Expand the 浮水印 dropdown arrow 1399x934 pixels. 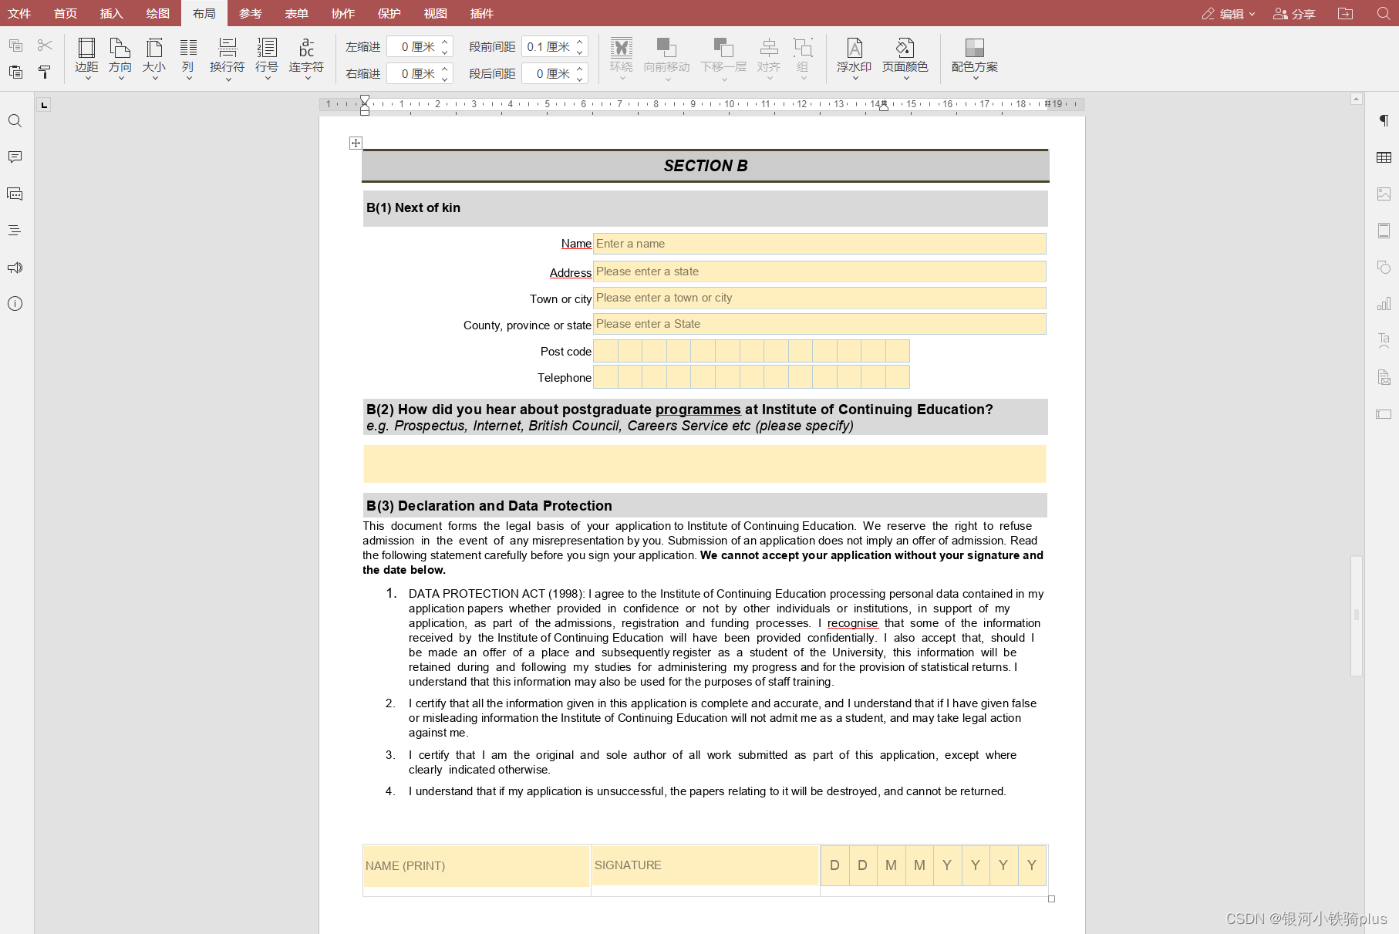[x=855, y=78]
